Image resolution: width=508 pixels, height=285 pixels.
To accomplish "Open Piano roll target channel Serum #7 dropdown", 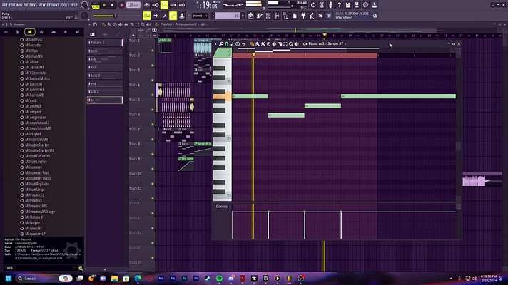I will 327,43.
